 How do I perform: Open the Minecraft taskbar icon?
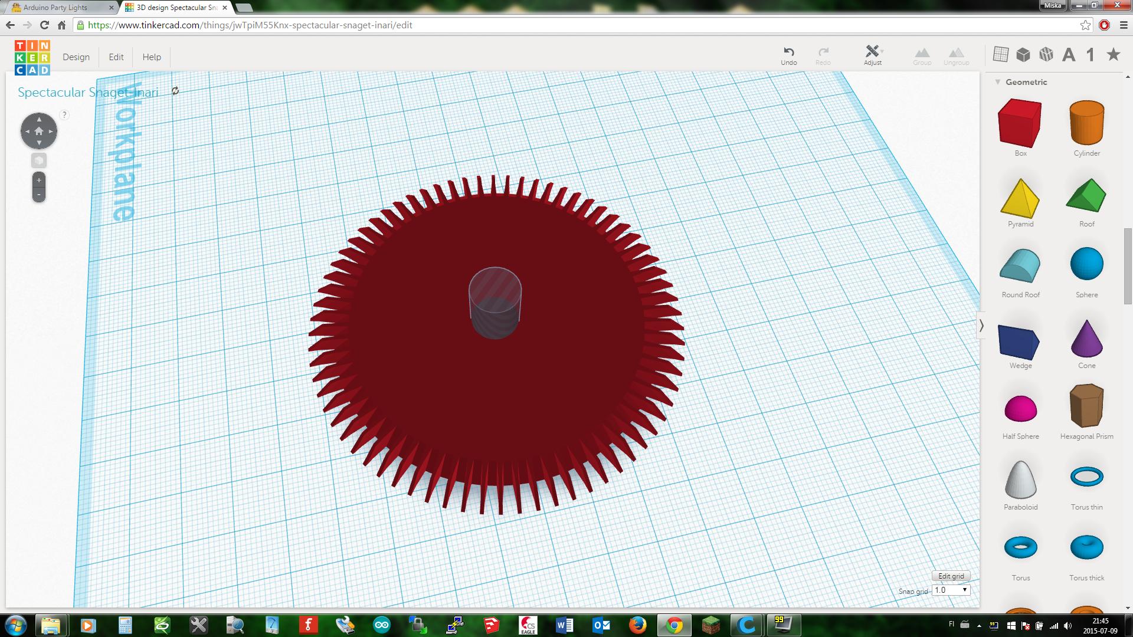(x=711, y=625)
